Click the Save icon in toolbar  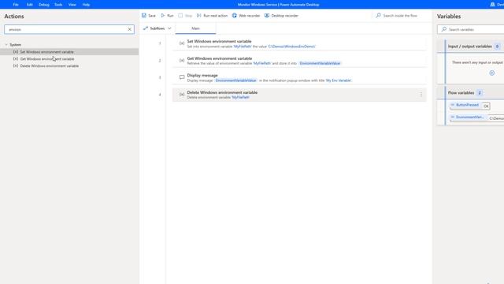coord(144,16)
